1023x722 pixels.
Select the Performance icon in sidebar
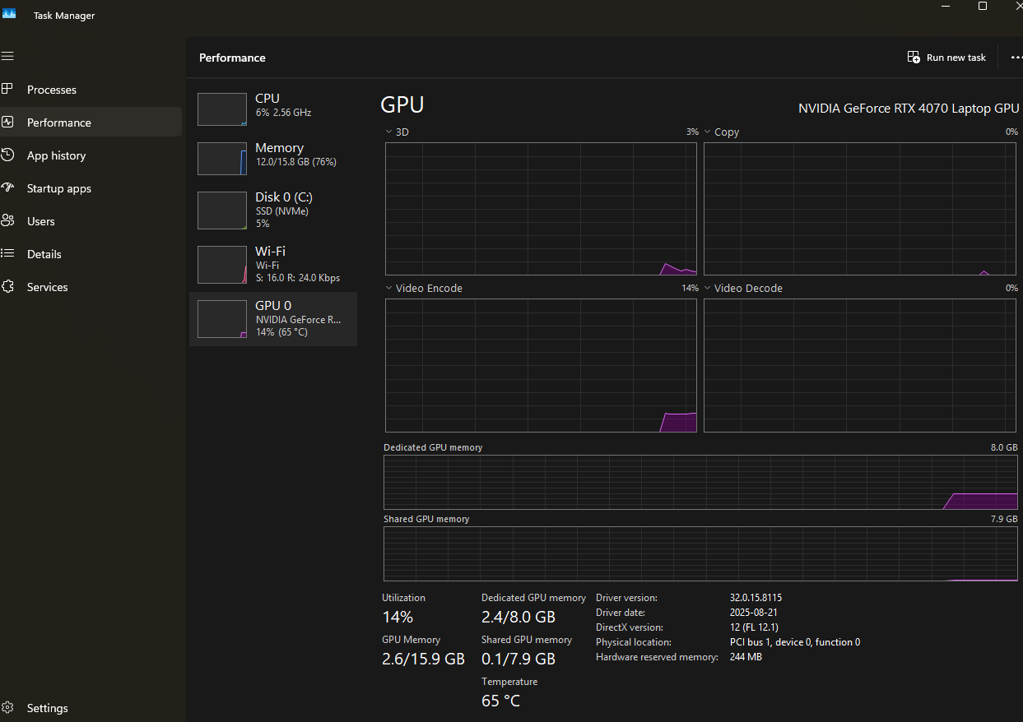[7, 122]
